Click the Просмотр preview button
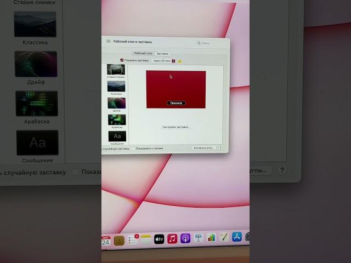351x263 pixels. [176, 103]
